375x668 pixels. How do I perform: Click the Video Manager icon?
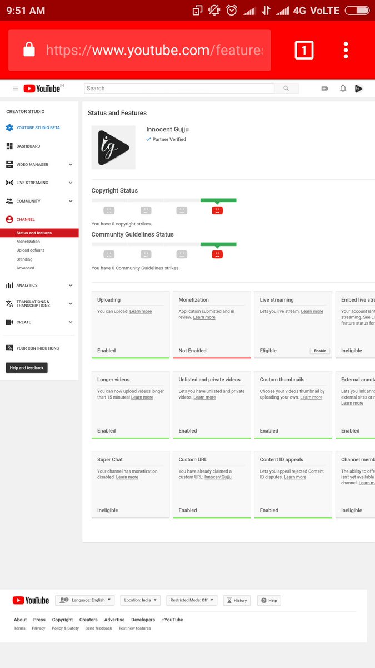pos(9,164)
